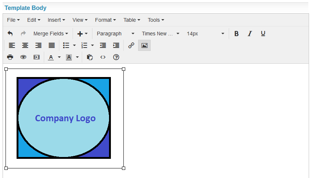Toggle the Preview eye icon
Screen dimensions: 312x178
point(23,57)
